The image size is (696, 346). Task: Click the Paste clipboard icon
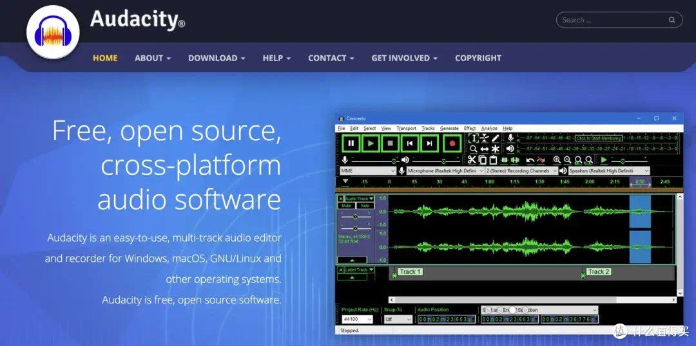point(493,160)
